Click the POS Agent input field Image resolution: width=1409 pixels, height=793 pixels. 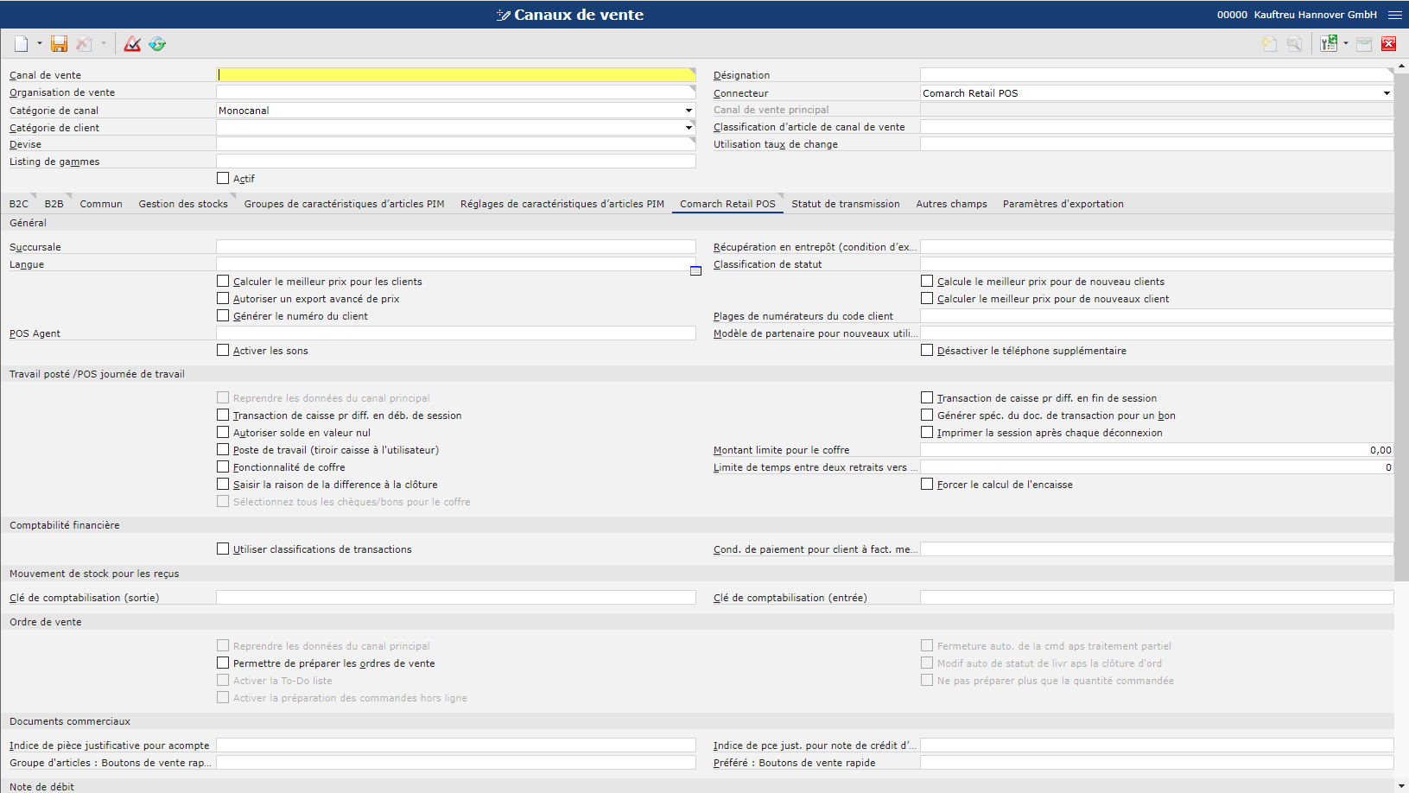pos(456,333)
